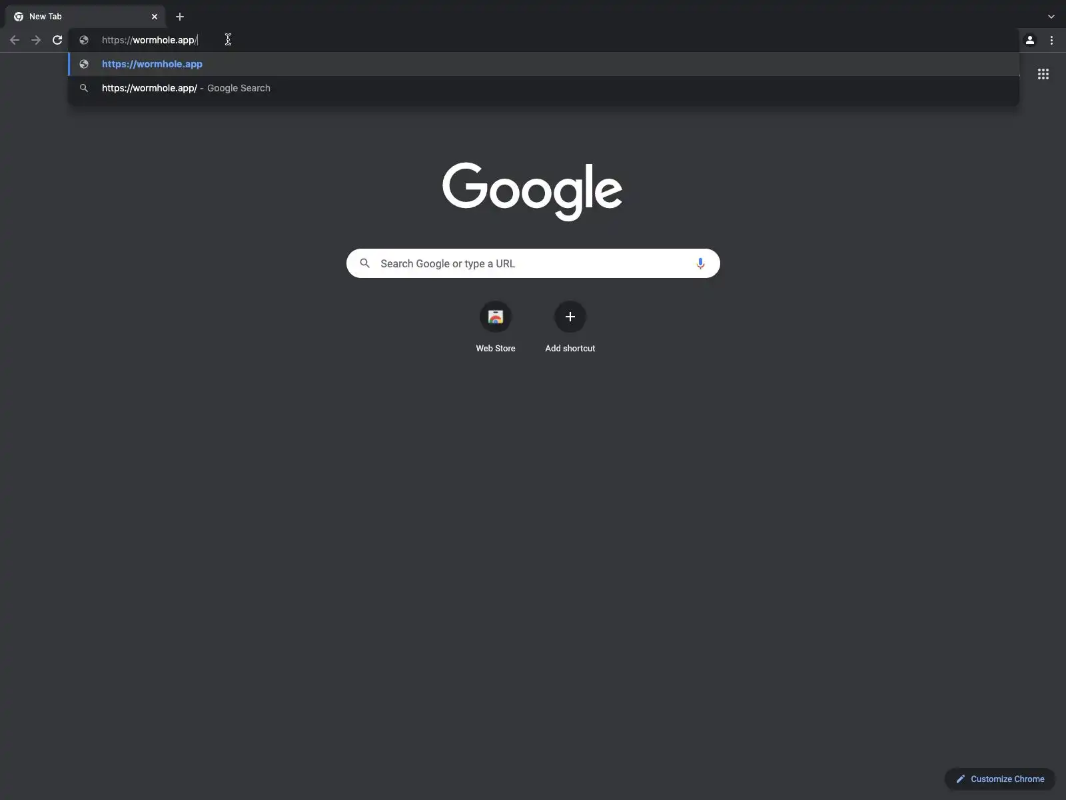The height and width of the screenshot is (800, 1066).
Task: Click the Add shortcut plus icon
Action: (570, 317)
